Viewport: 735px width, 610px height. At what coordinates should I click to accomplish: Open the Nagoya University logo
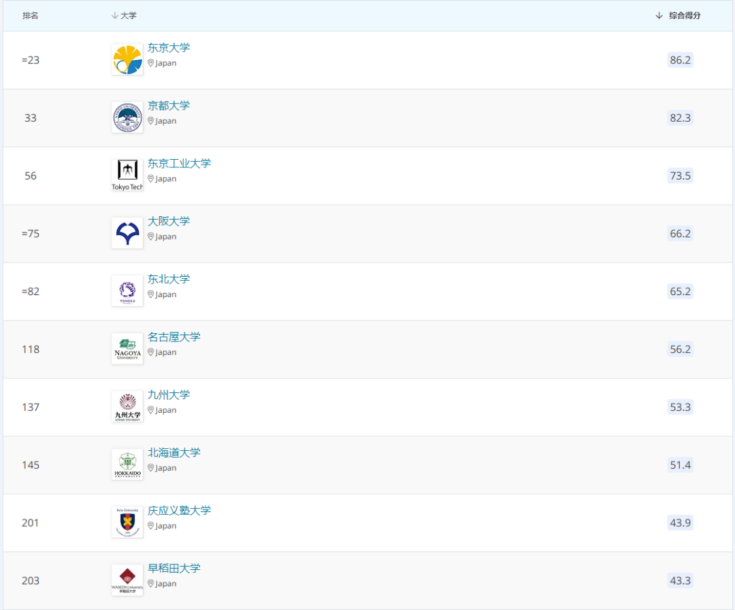tap(127, 349)
